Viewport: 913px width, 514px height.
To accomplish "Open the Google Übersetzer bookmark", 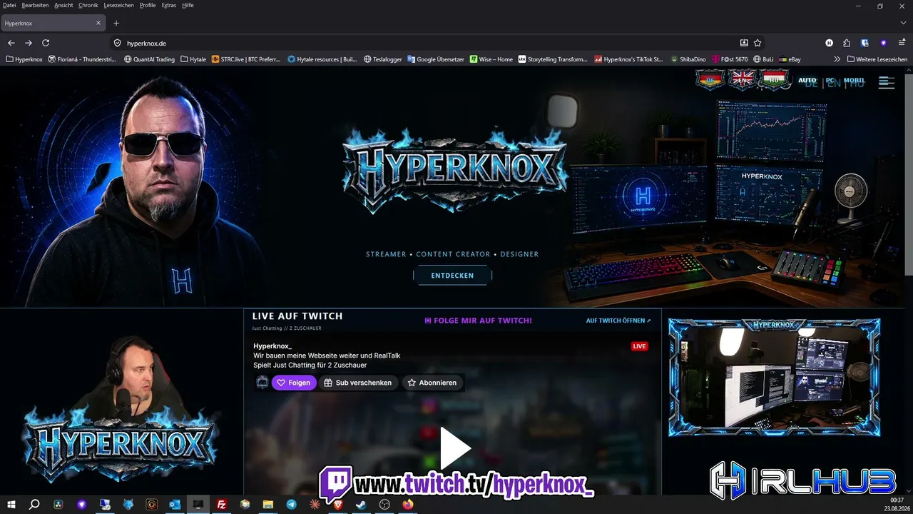I will [x=436, y=59].
